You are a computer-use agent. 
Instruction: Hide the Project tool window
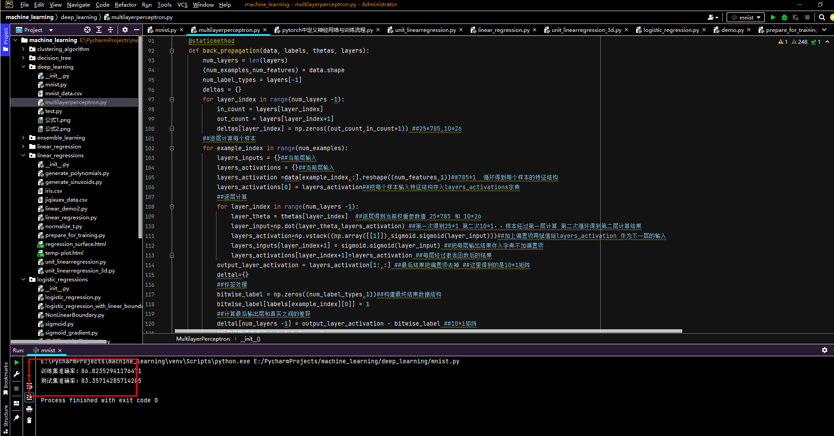[137, 30]
